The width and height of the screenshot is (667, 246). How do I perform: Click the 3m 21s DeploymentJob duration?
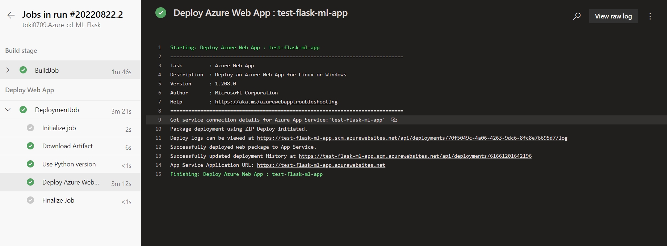click(121, 111)
